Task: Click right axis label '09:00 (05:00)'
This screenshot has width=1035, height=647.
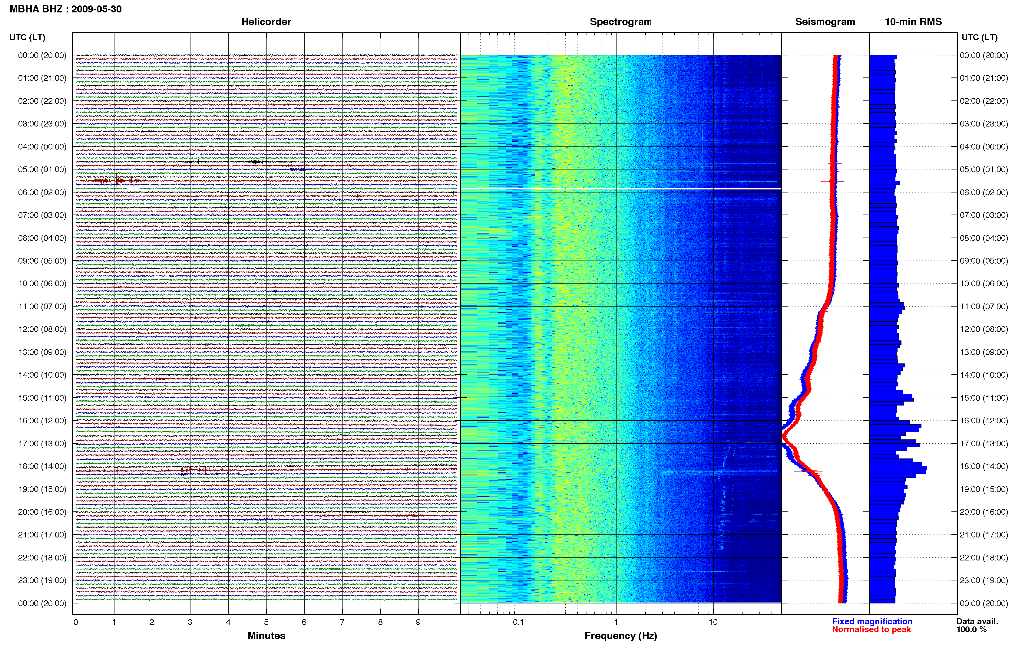Action: [984, 261]
